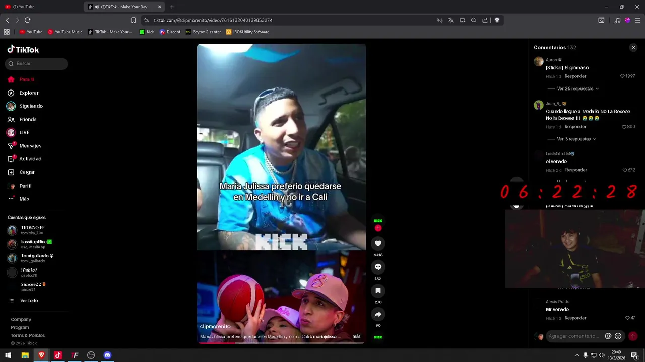Bookmark this page in the address bar
The height and width of the screenshot is (362, 645).
point(133,20)
